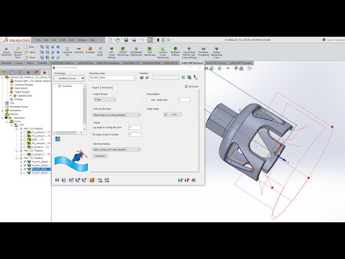Switch to the dialog's Advanced tab next to Regular
Viewport: 345px width, 259px height.
(107, 87)
